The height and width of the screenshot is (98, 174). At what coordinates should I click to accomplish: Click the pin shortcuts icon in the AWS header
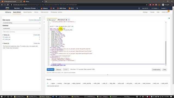77,8
